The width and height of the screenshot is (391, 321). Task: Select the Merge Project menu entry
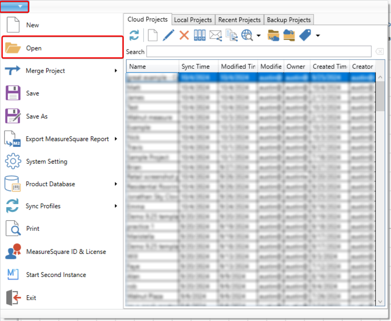point(62,71)
